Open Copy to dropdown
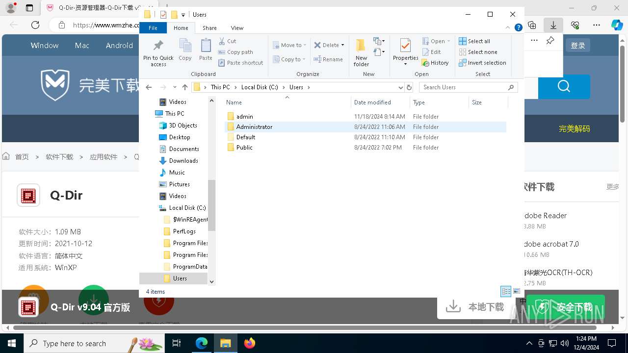Screen dimensions: 628x353 [x=289, y=59]
